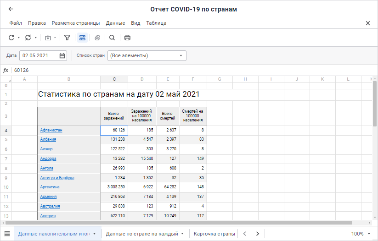
Task: Select cell with value 131 238
Action: 114,139
